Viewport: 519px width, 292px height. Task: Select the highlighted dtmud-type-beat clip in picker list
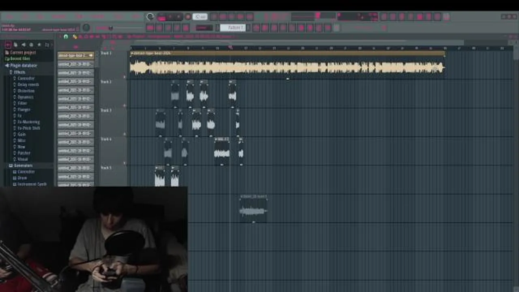click(76, 56)
